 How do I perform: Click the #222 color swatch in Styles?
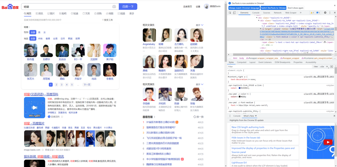point(240,96)
